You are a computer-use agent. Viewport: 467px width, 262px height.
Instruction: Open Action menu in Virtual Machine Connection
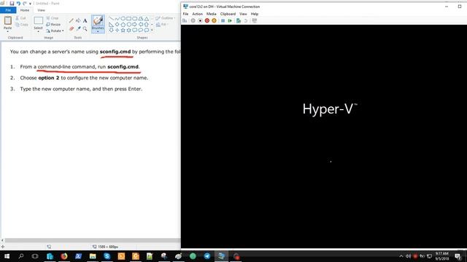(x=197, y=14)
